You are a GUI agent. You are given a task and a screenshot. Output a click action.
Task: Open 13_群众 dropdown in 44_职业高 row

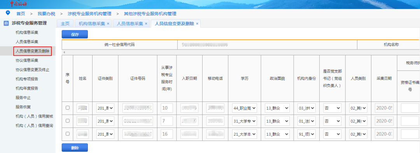tap(277, 108)
